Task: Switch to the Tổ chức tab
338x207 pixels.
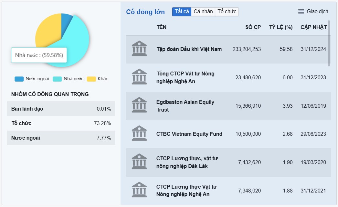Action: [227, 12]
